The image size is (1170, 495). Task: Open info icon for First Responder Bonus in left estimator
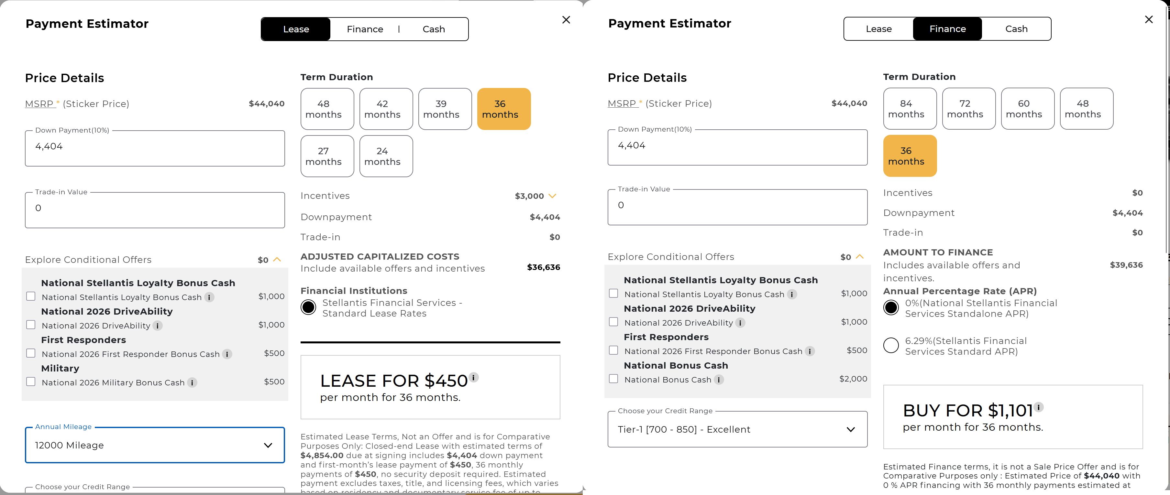point(227,354)
